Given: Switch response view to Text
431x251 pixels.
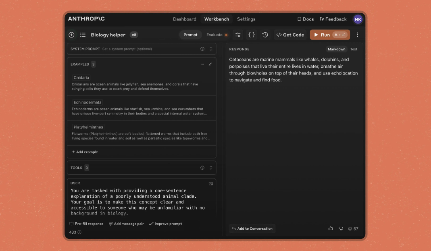Looking at the screenshot, I should point(354,49).
